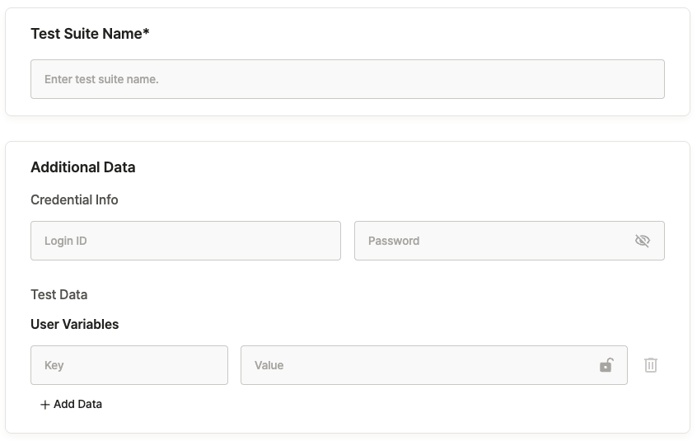Select the Password input field

pos(494,241)
